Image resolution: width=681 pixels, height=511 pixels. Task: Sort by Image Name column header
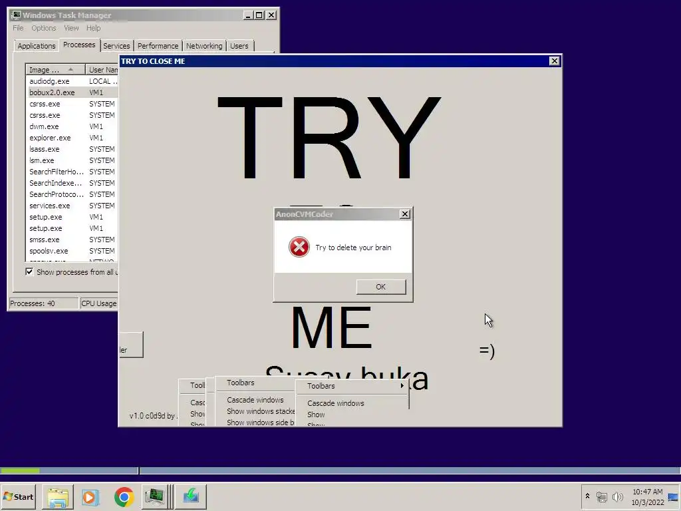[x=55, y=69]
